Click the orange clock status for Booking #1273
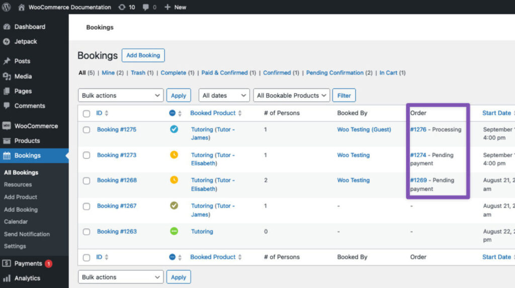 click(x=174, y=154)
